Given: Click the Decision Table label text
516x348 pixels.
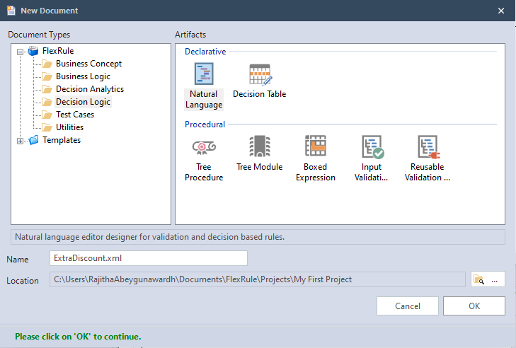Looking at the screenshot, I should coord(259,94).
